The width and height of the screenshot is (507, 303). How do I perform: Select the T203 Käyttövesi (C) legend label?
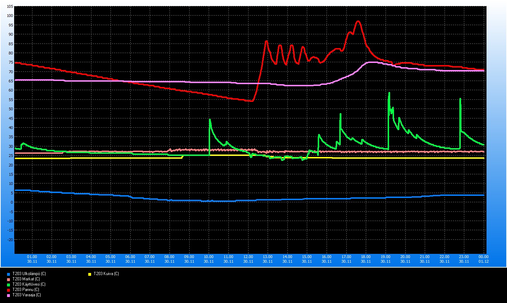click(29, 284)
